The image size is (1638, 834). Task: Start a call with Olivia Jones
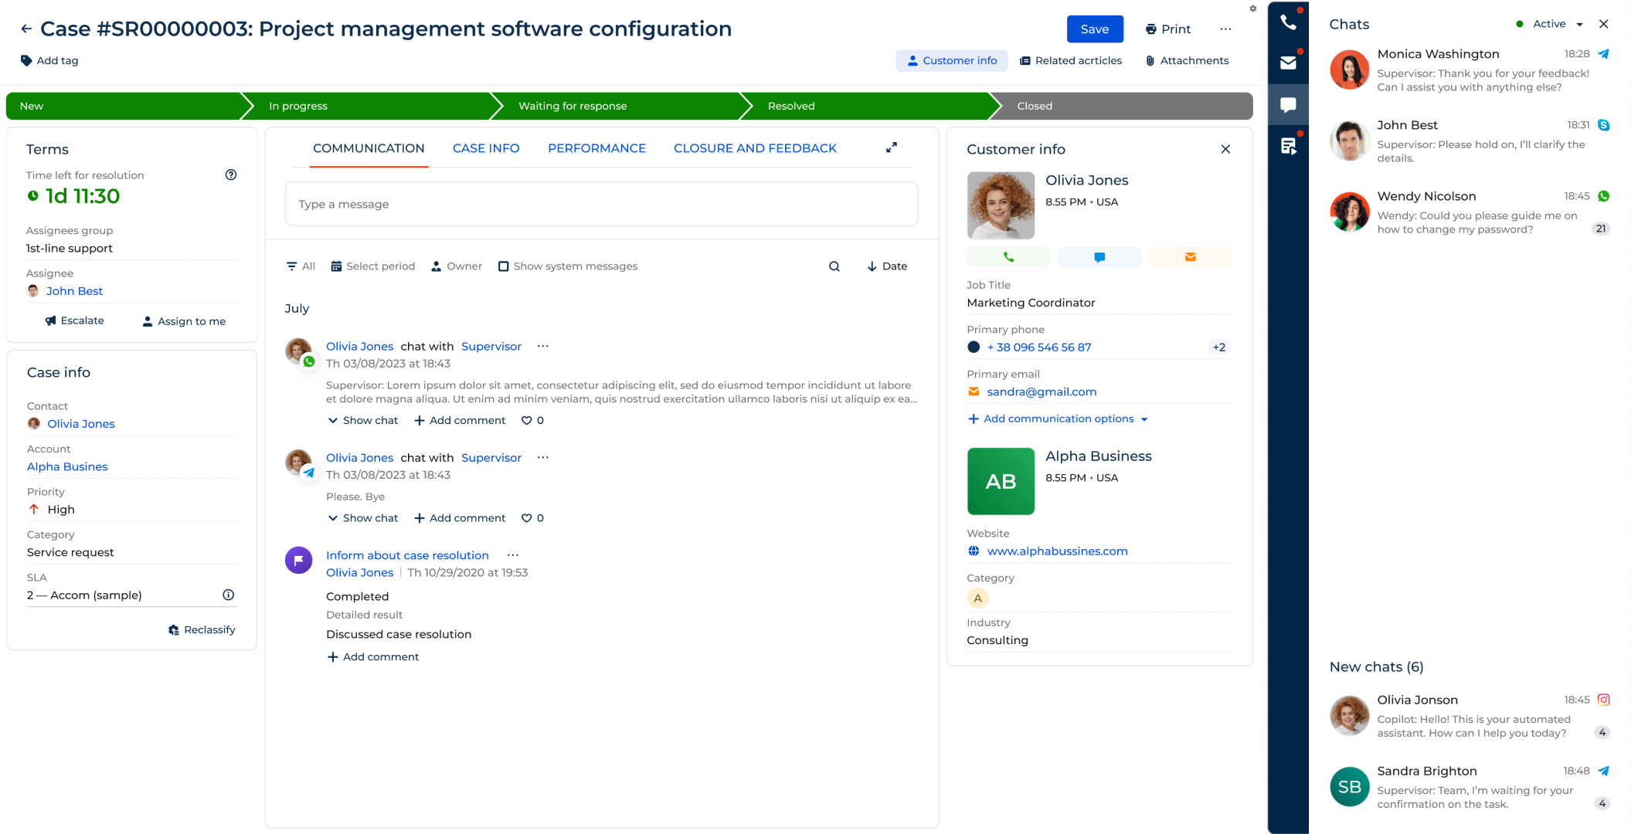pos(1008,256)
